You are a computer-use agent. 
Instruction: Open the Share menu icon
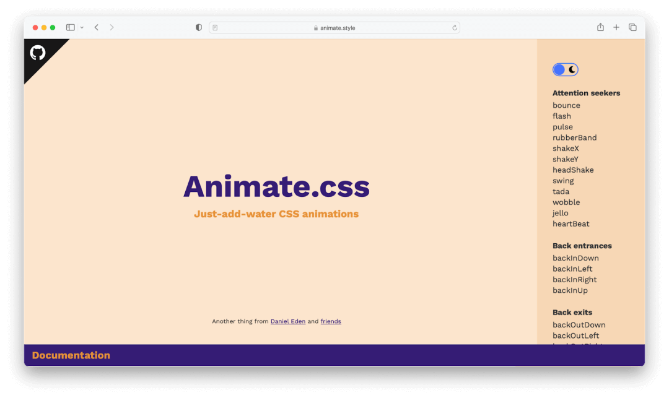tap(600, 27)
